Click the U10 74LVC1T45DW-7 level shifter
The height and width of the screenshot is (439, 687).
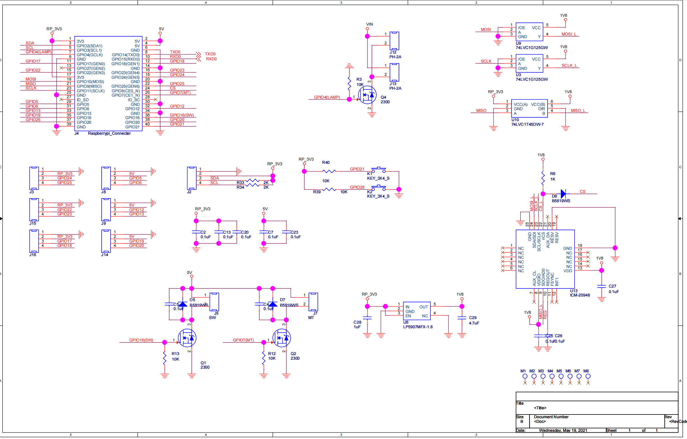[529, 108]
